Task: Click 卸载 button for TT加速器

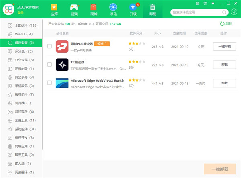Action: pyautogui.click(x=225, y=65)
